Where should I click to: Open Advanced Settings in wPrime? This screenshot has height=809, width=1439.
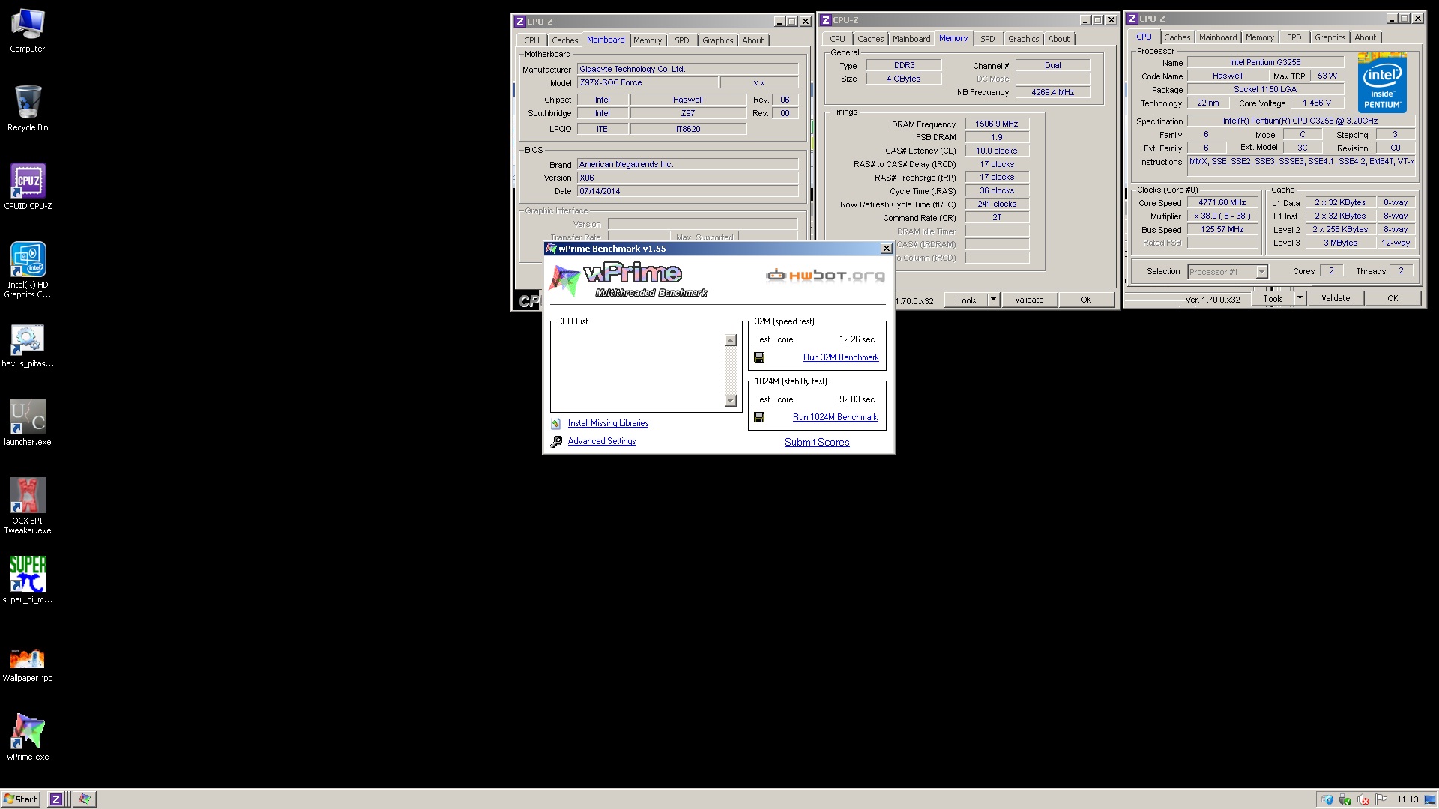click(x=601, y=442)
